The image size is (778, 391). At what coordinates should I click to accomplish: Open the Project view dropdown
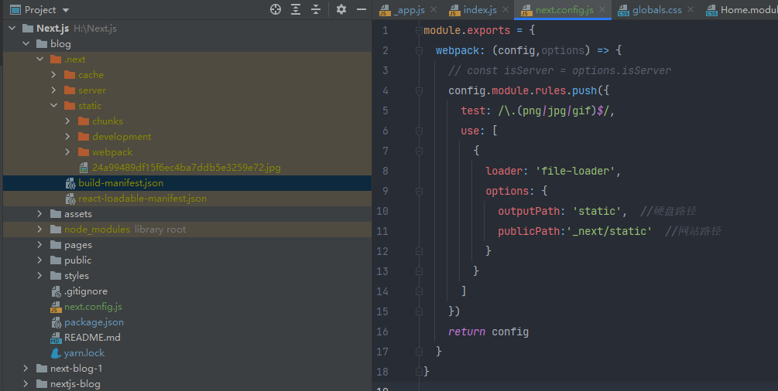click(65, 10)
